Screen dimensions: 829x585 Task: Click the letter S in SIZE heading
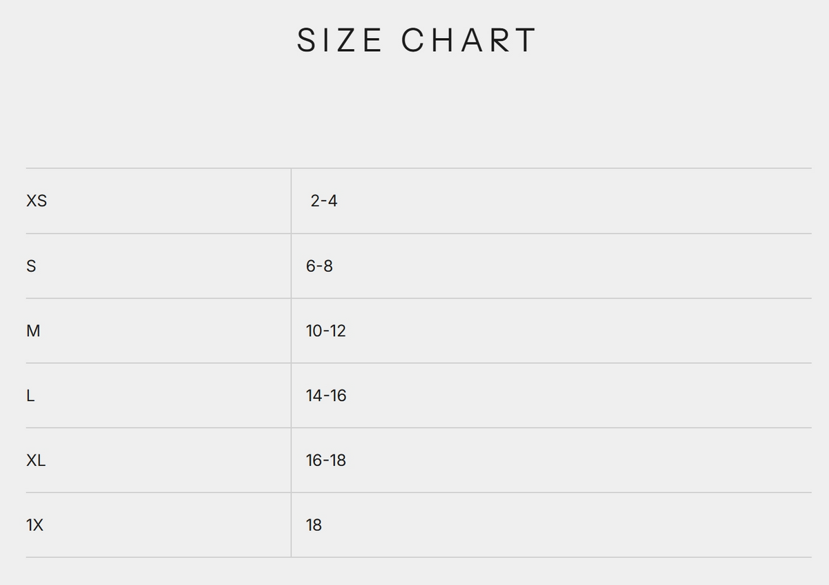click(x=306, y=40)
